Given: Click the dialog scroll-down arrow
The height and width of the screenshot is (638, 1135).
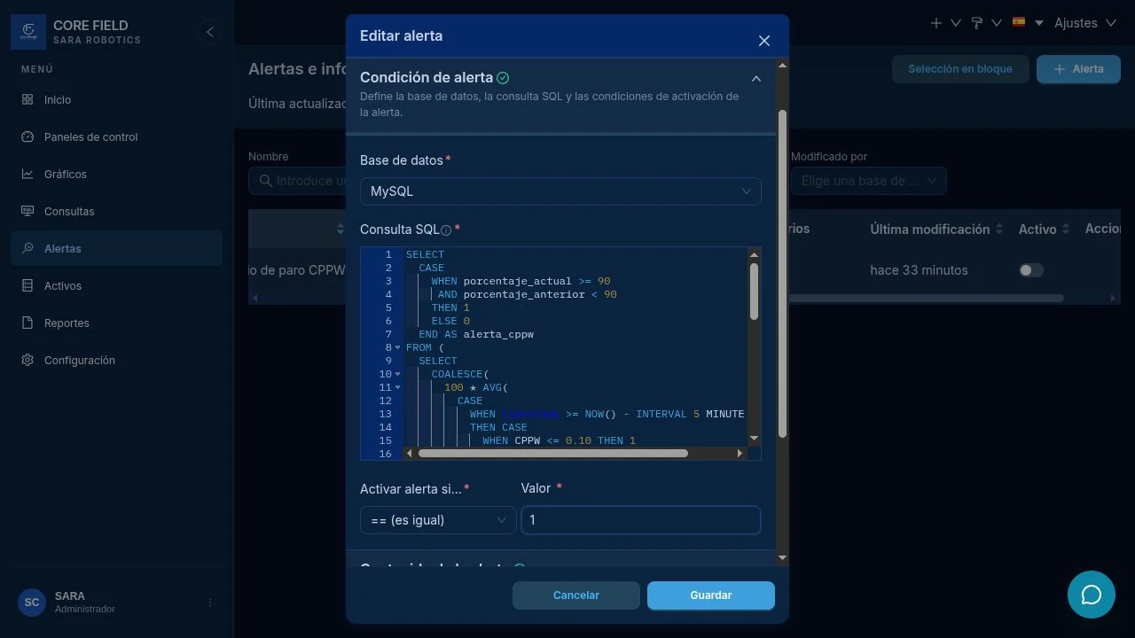Looking at the screenshot, I should 782,557.
